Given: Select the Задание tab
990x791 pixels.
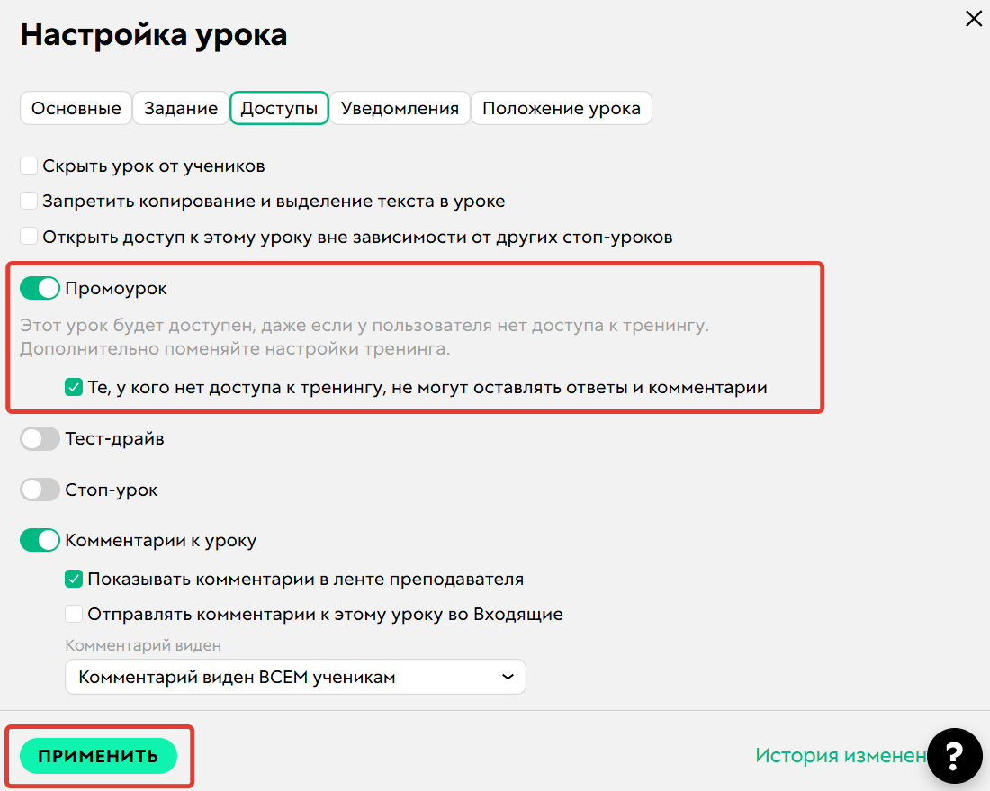Looking at the screenshot, I should click(180, 107).
